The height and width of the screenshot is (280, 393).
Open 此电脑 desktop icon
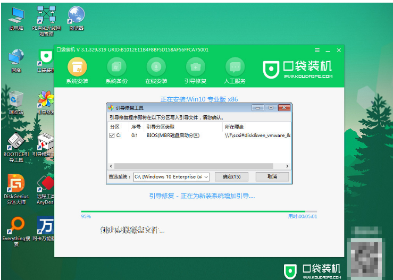tap(16, 19)
